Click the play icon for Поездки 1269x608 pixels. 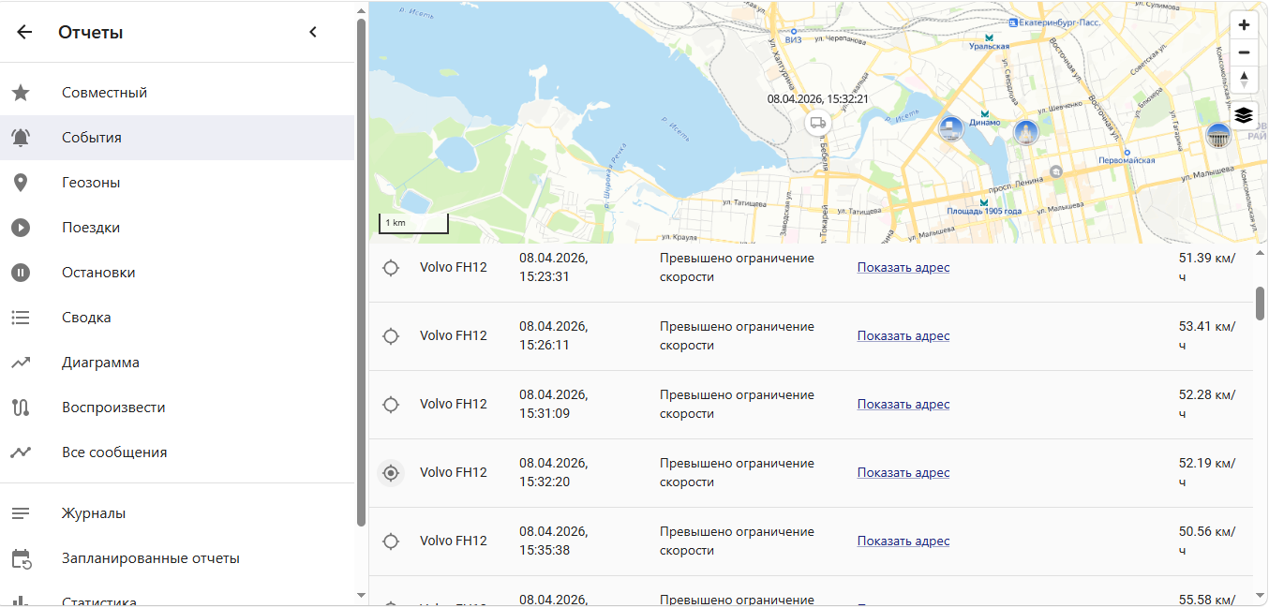tap(21, 228)
